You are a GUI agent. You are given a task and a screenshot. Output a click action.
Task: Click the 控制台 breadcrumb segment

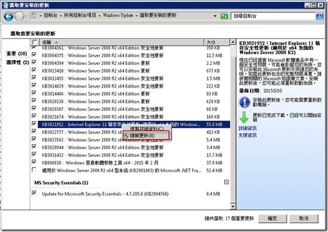pyautogui.click(x=50, y=15)
